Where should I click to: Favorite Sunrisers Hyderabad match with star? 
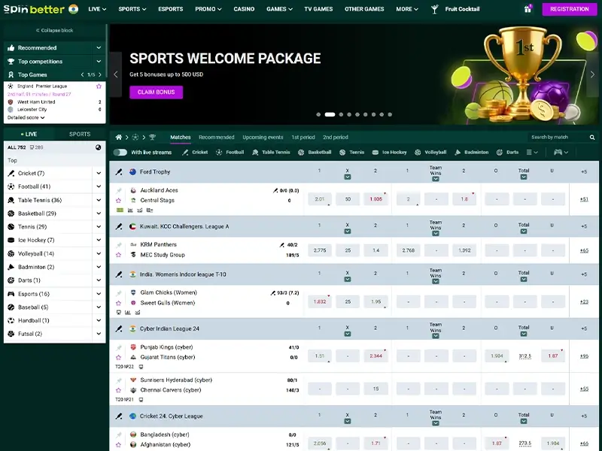point(119,390)
